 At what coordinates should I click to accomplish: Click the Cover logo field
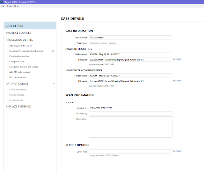pyautogui.click(x=130, y=152)
